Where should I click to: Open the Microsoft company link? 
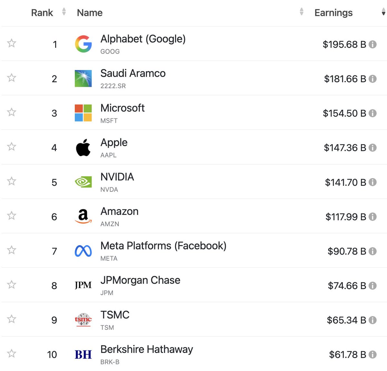pyautogui.click(x=123, y=108)
